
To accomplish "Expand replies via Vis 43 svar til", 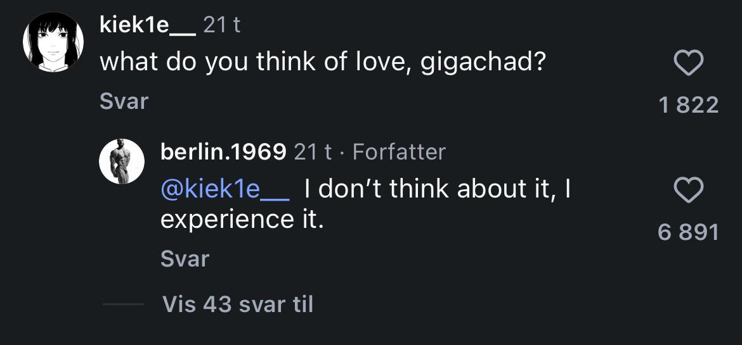I will point(237,304).
